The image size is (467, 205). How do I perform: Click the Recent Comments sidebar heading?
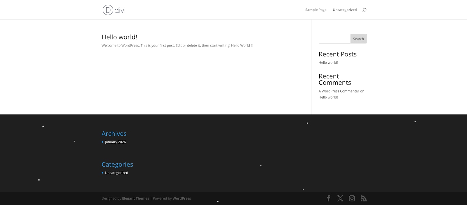[x=334, y=79]
